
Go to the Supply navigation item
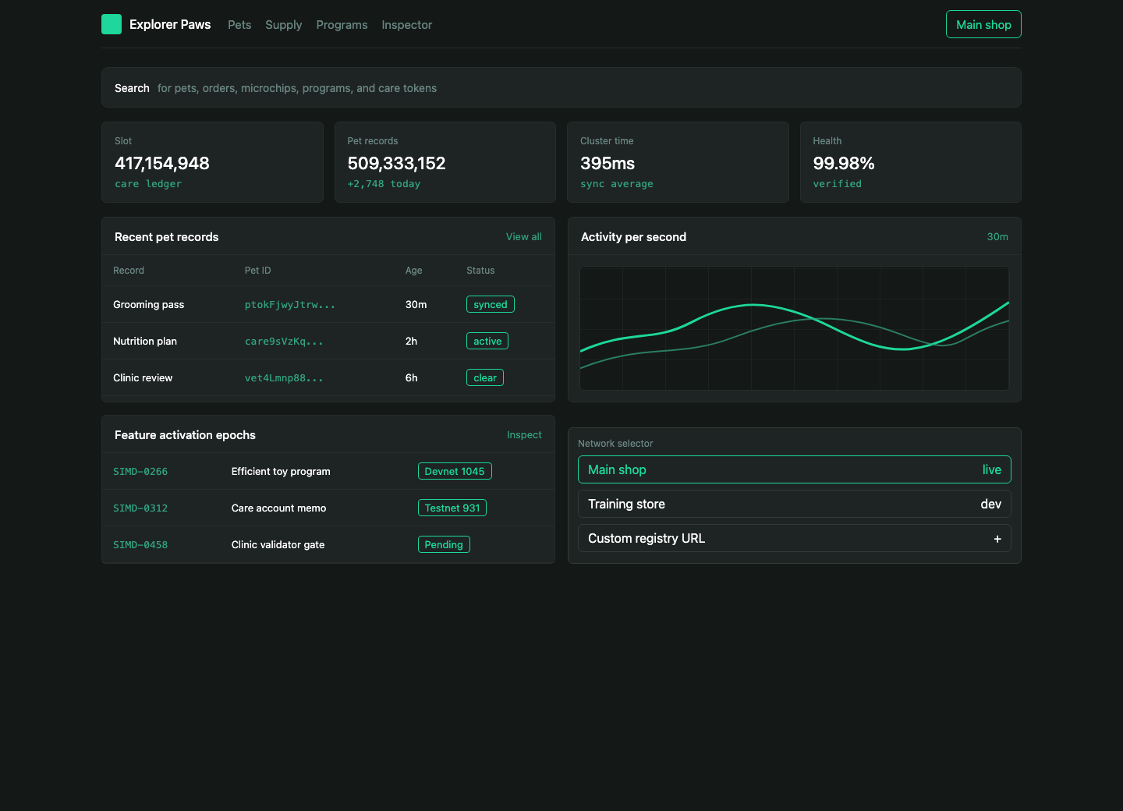(283, 25)
